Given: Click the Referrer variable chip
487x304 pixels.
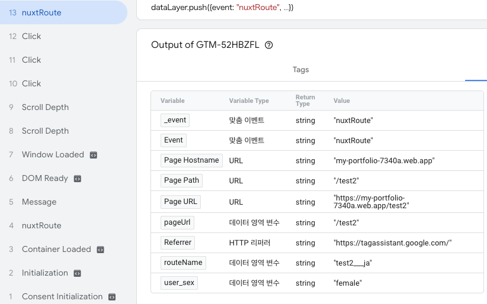Looking at the screenshot, I should coord(178,242).
